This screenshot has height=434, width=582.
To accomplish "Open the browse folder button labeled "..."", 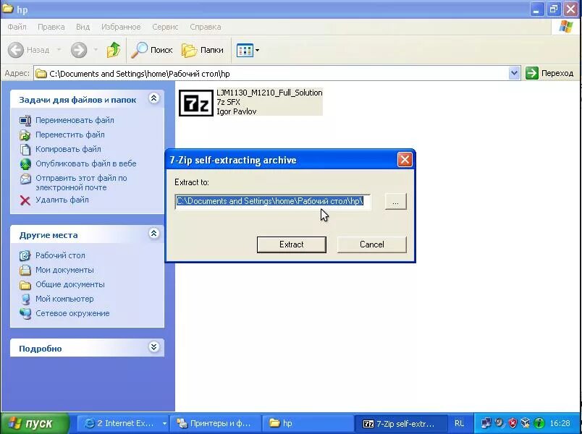I will pyautogui.click(x=396, y=202).
